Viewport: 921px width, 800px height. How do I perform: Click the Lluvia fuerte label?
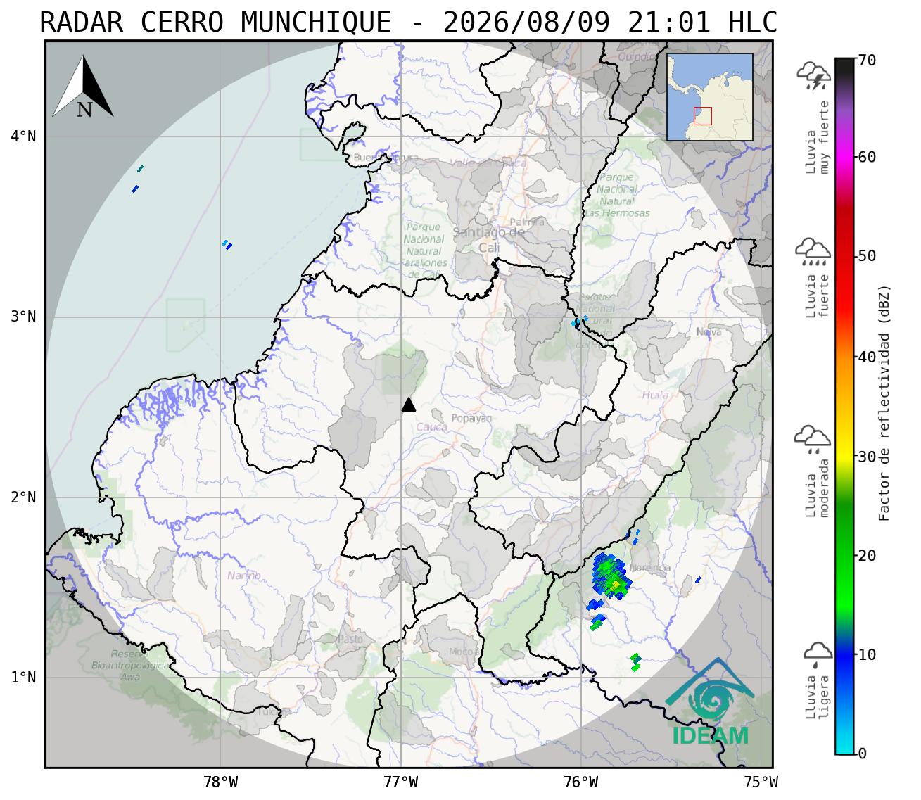pyautogui.click(x=818, y=297)
